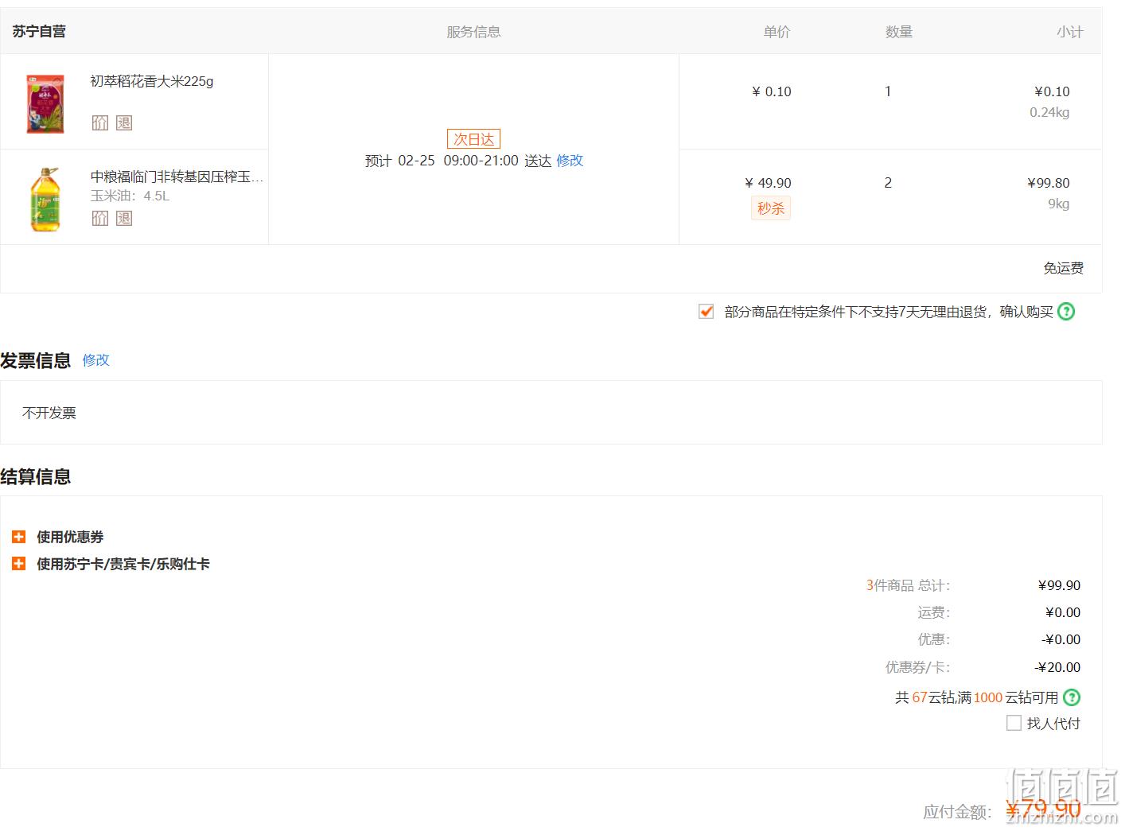Click the 免运费 shipping label

pyautogui.click(x=1064, y=268)
